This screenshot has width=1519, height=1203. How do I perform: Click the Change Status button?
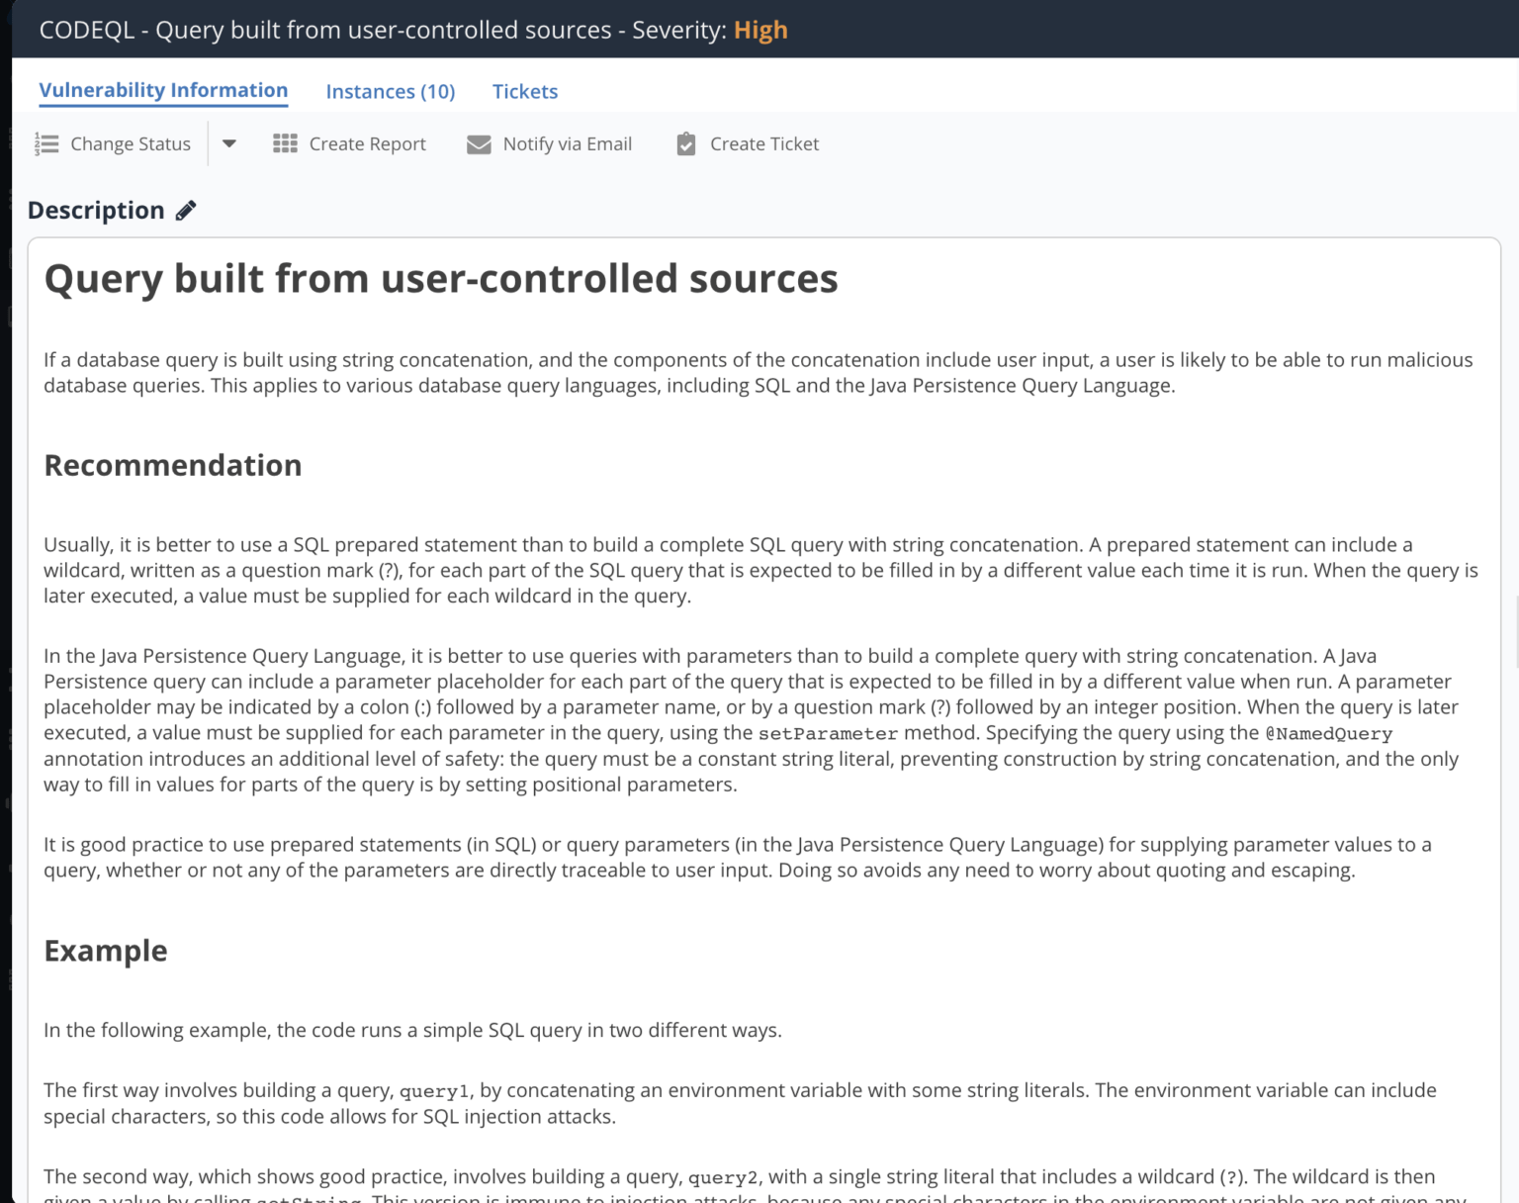point(130,143)
